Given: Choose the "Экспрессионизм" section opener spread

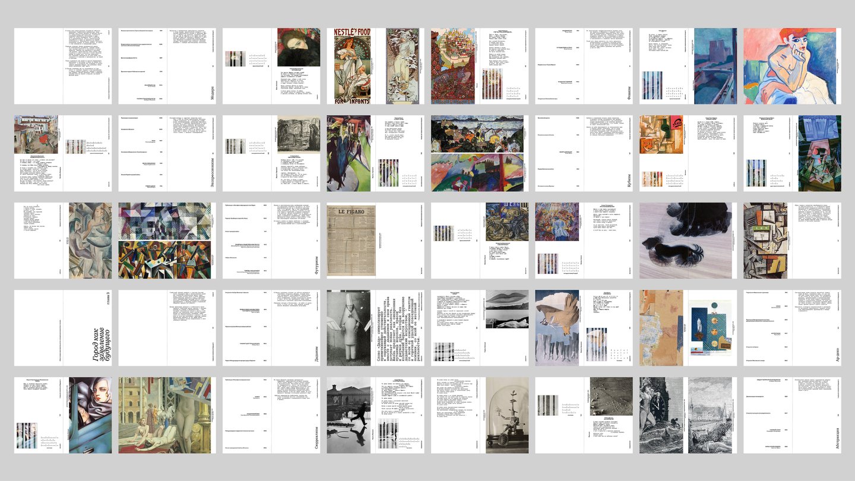Looking at the screenshot, I should [x=167, y=153].
